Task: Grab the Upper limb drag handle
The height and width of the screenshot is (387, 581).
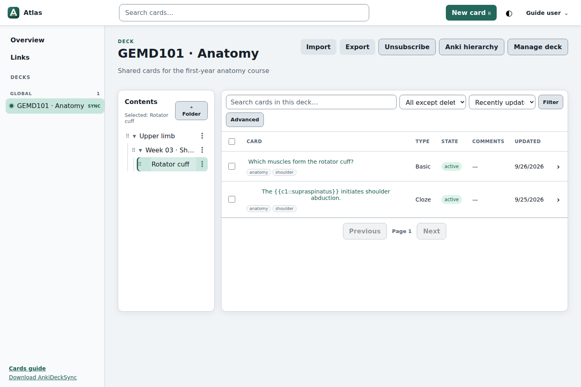Action: 127,136
